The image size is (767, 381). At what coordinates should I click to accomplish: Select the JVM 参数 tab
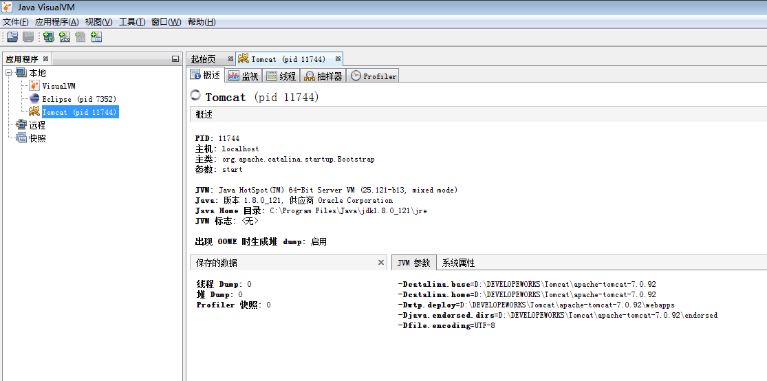point(413,263)
